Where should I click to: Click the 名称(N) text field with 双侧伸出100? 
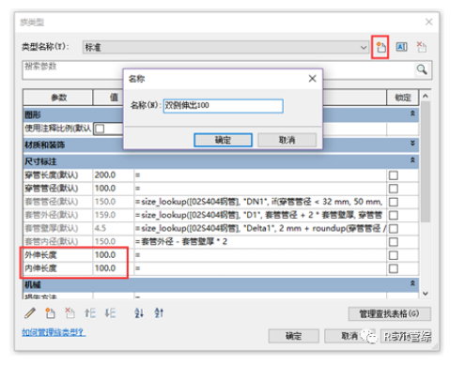tap(224, 106)
